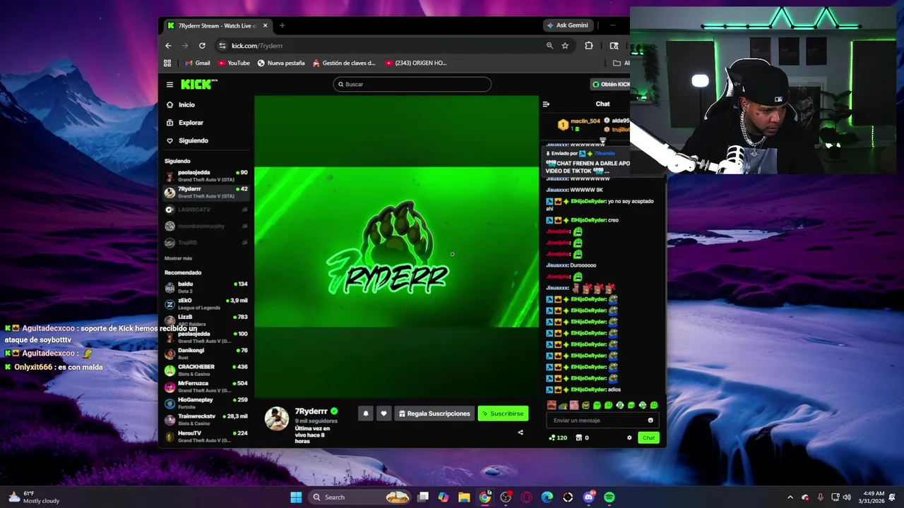Screen dimensions: 904x508
Task: Reload the Kick page
Action: (202, 46)
